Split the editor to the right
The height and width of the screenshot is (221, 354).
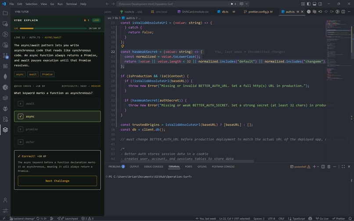pyautogui.click(x=343, y=11)
